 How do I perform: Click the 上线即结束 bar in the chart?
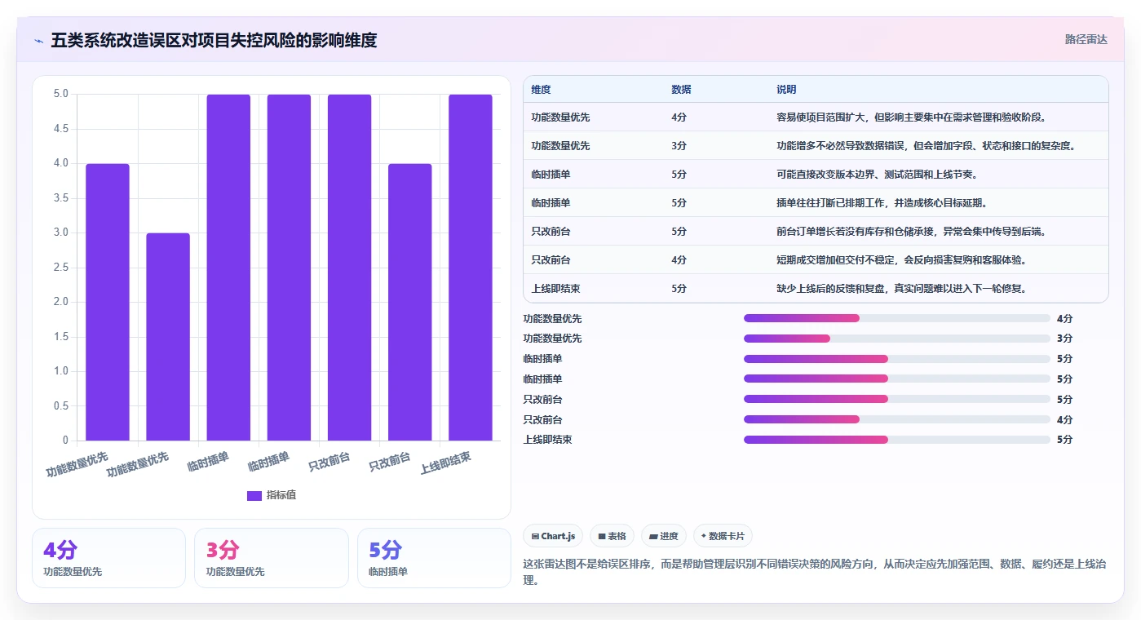click(x=471, y=268)
